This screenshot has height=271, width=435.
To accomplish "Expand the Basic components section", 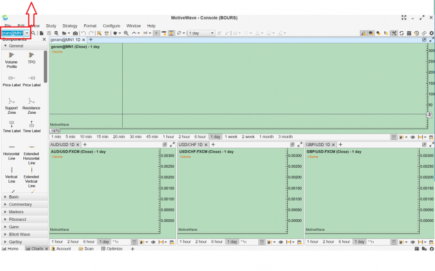I will [24, 197].
